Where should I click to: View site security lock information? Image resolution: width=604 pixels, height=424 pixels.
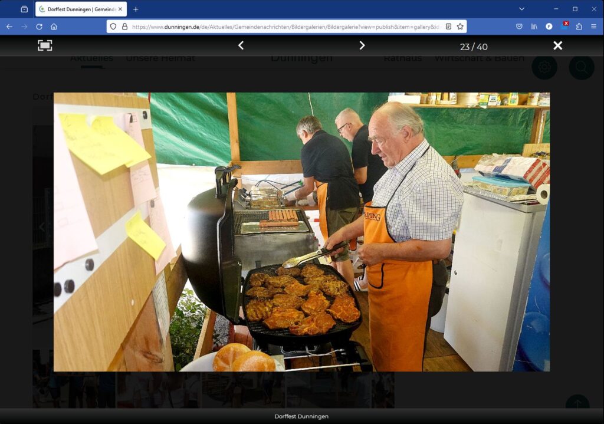pyautogui.click(x=124, y=27)
